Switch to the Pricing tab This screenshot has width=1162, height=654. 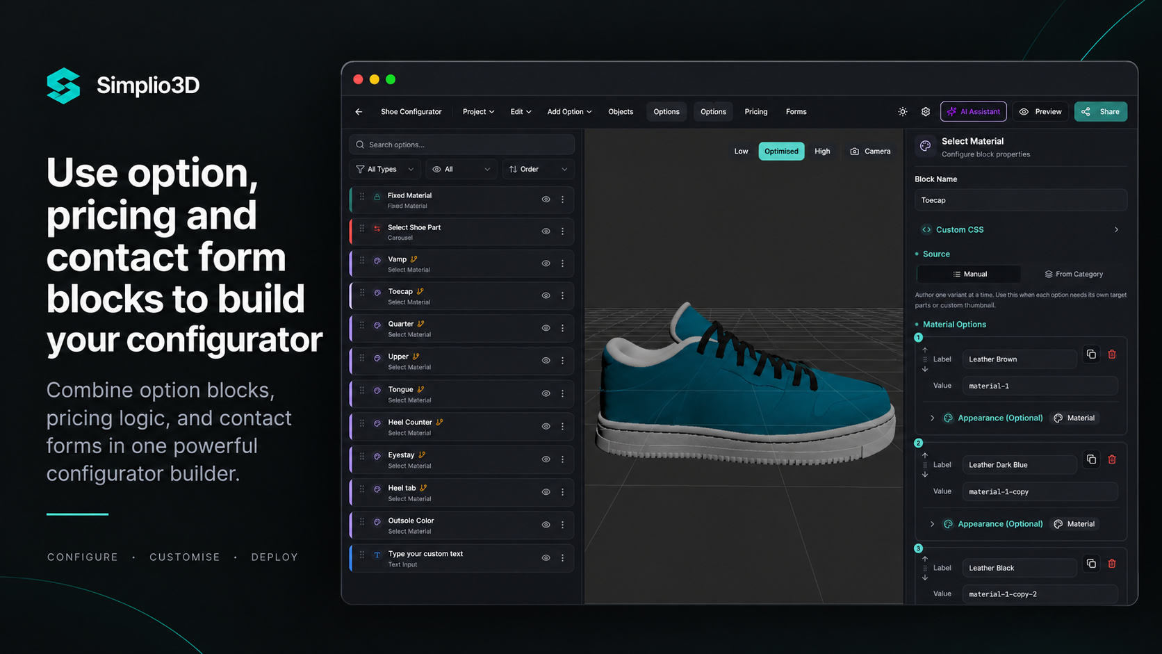(x=756, y=112)
